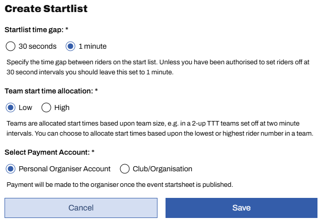This screenshot has width=321, height=222.
Task: Click the "1 minute" option label text
Action: (93, 46)
